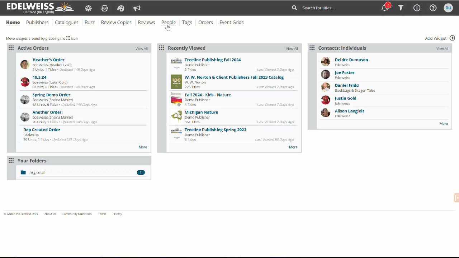Open Rep Created Order
This screenshot has height=258, width=459.
click(x=42, y=130)
